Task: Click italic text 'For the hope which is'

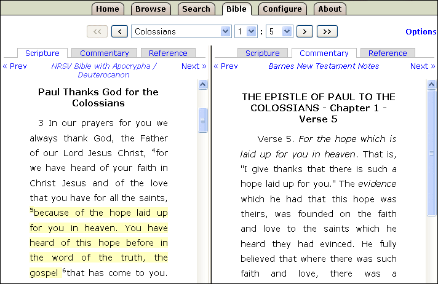Action: click(348, 139)
